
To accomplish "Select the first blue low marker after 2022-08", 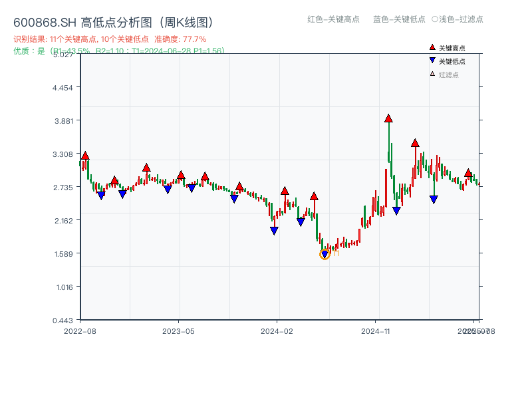I will click(101, 196).
